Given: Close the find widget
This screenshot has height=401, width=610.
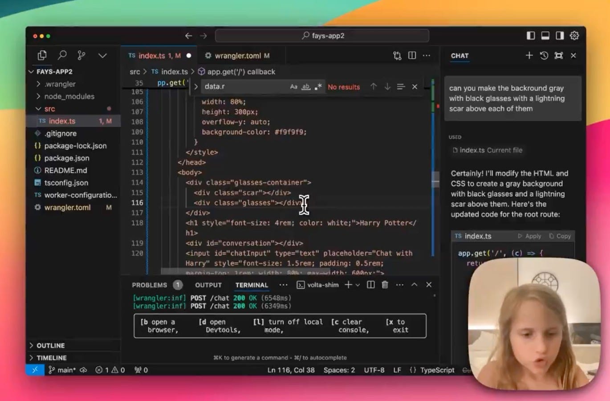Looking at the screenshot, I should click(415, 86).
